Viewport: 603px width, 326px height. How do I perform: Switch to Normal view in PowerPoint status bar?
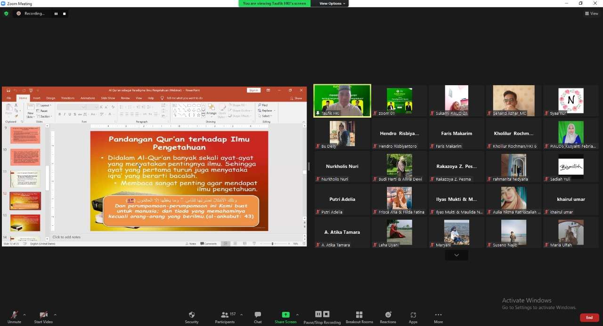[226, 244]
